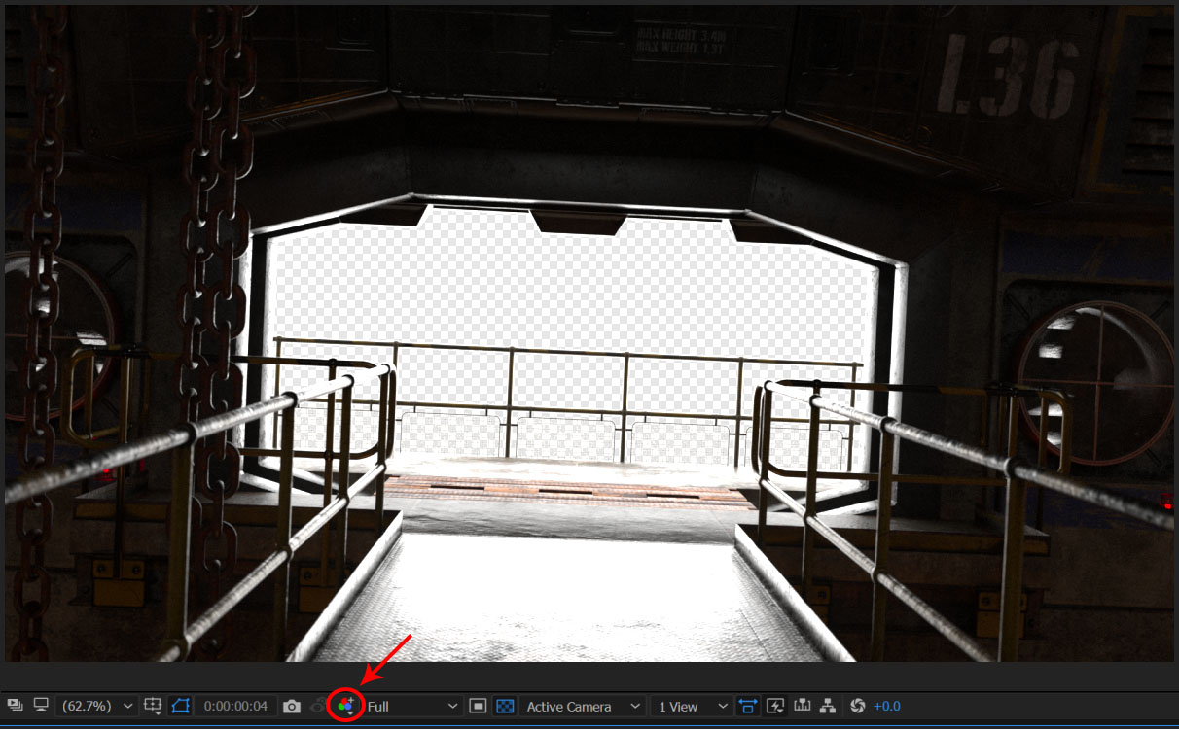1179x729 pixels.
Task: Click the Reset Exposure icon
Action: [x=857, y=707]
